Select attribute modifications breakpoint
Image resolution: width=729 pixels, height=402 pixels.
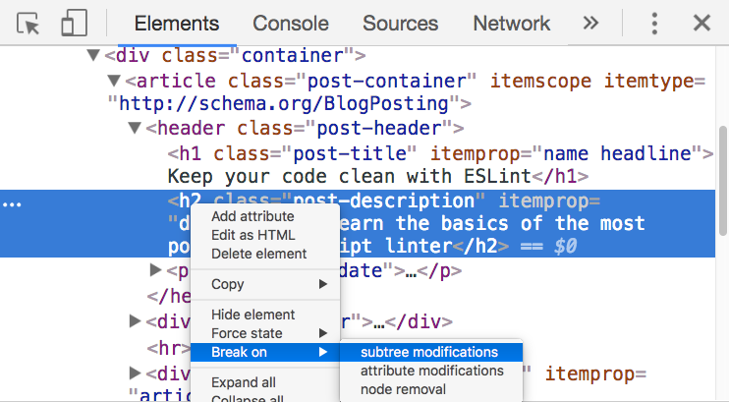click(x=431, y=371)
